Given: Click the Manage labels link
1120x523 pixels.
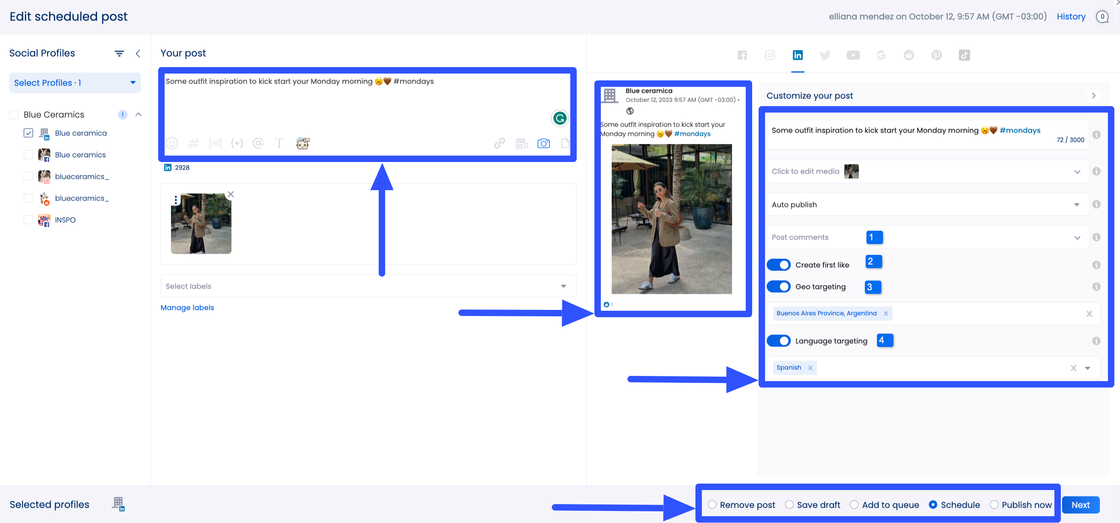Looking at the screenshot, I should coord(187,308).
